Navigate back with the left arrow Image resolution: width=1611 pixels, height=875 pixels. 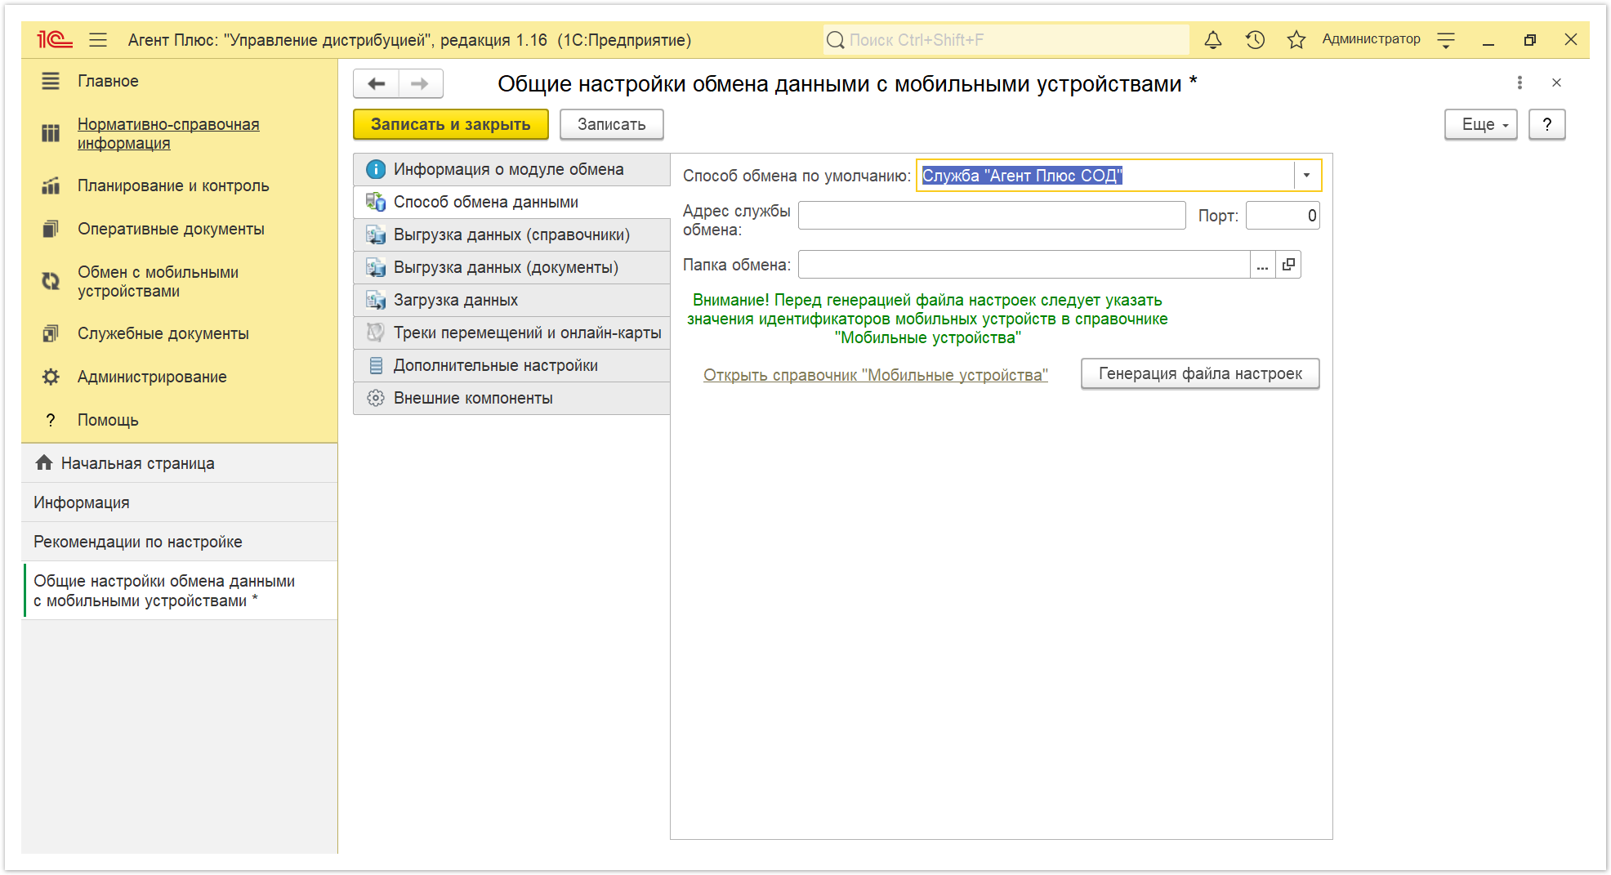(377, 83)
